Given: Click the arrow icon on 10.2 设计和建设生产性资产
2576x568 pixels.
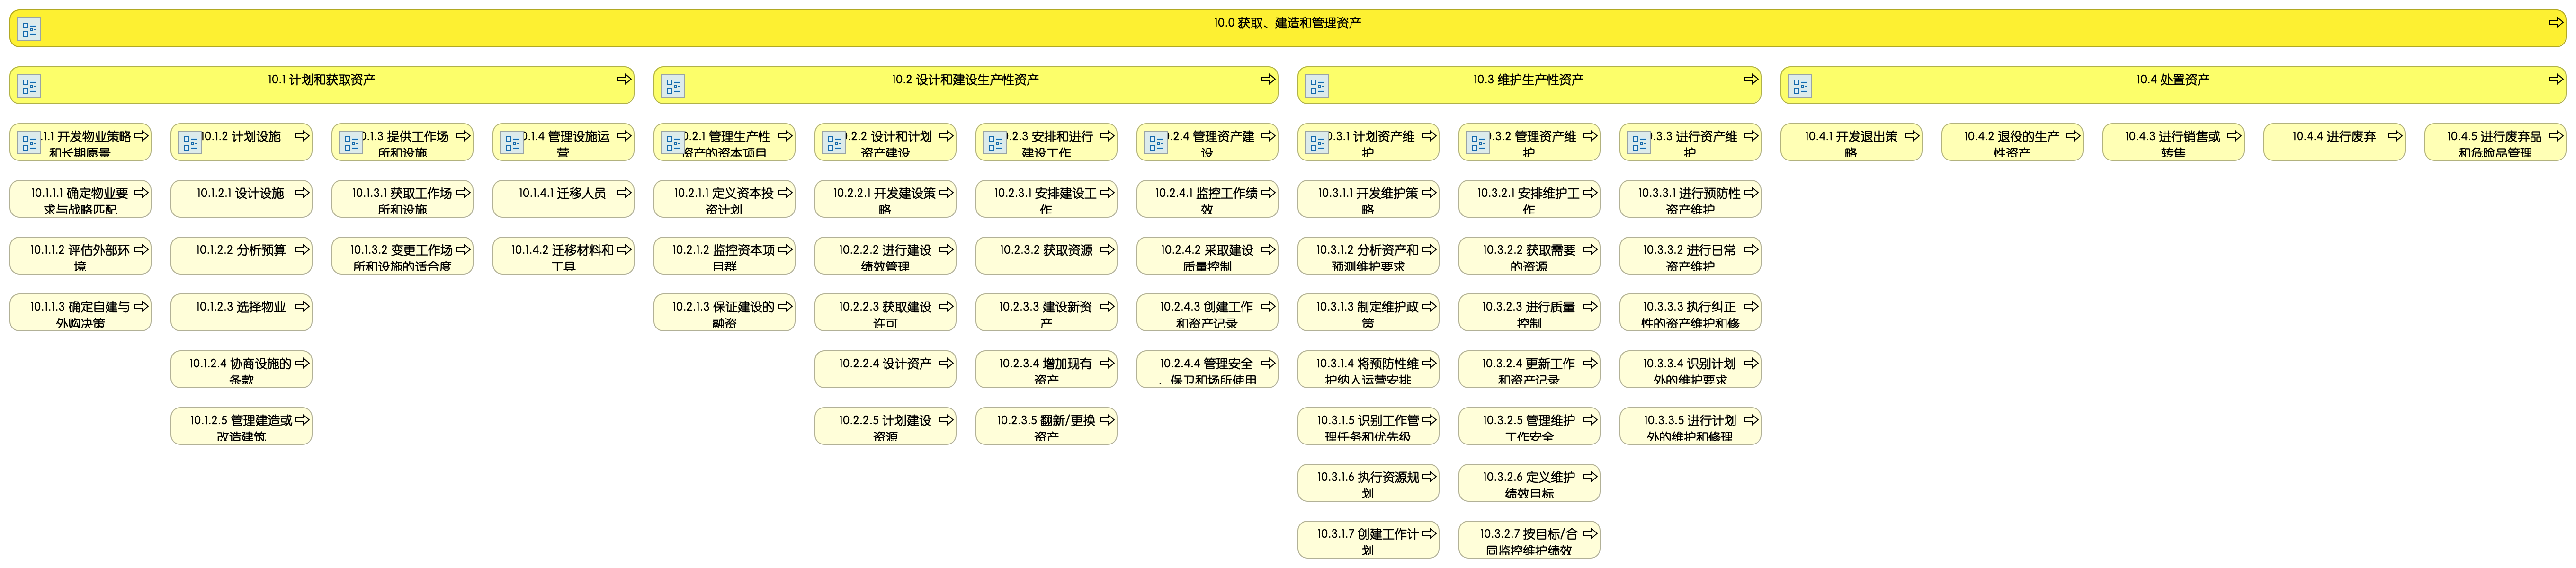Looking at the screenshot, I should 1268,79.
